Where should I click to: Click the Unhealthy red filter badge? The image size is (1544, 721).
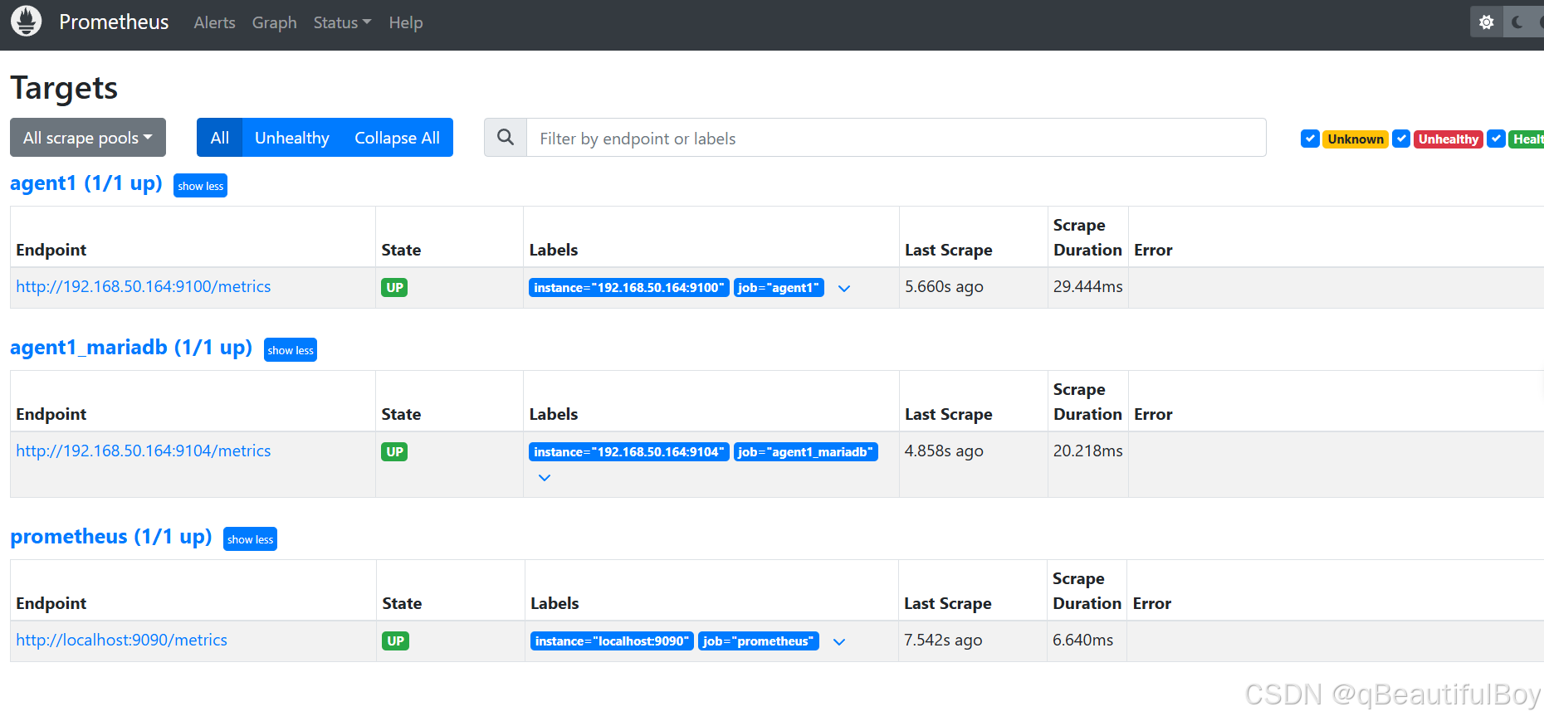coord(1449,139)
